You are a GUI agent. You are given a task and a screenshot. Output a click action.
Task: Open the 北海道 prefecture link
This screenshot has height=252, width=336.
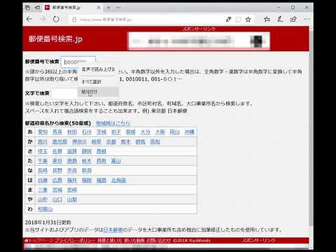click(118, 181)
